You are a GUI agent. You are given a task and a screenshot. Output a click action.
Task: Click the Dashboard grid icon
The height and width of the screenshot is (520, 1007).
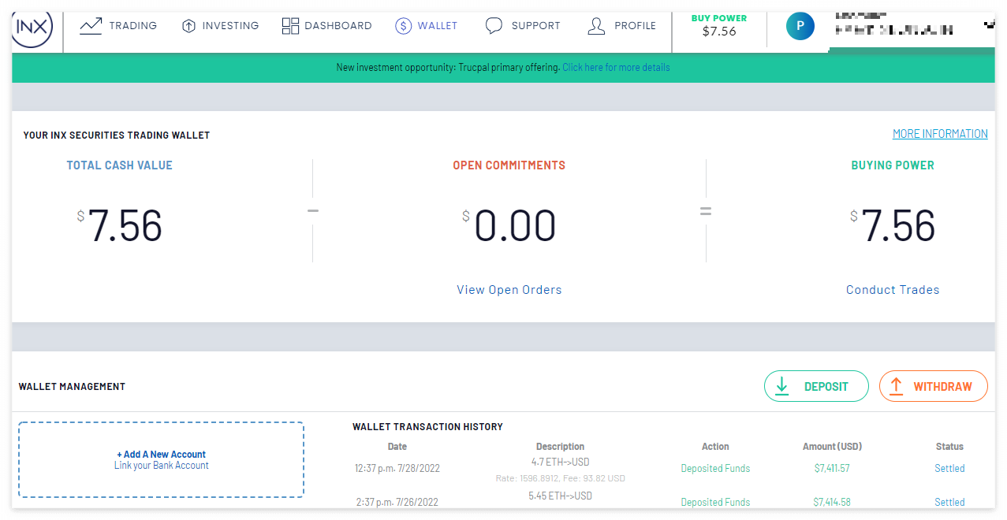point(290,26)
